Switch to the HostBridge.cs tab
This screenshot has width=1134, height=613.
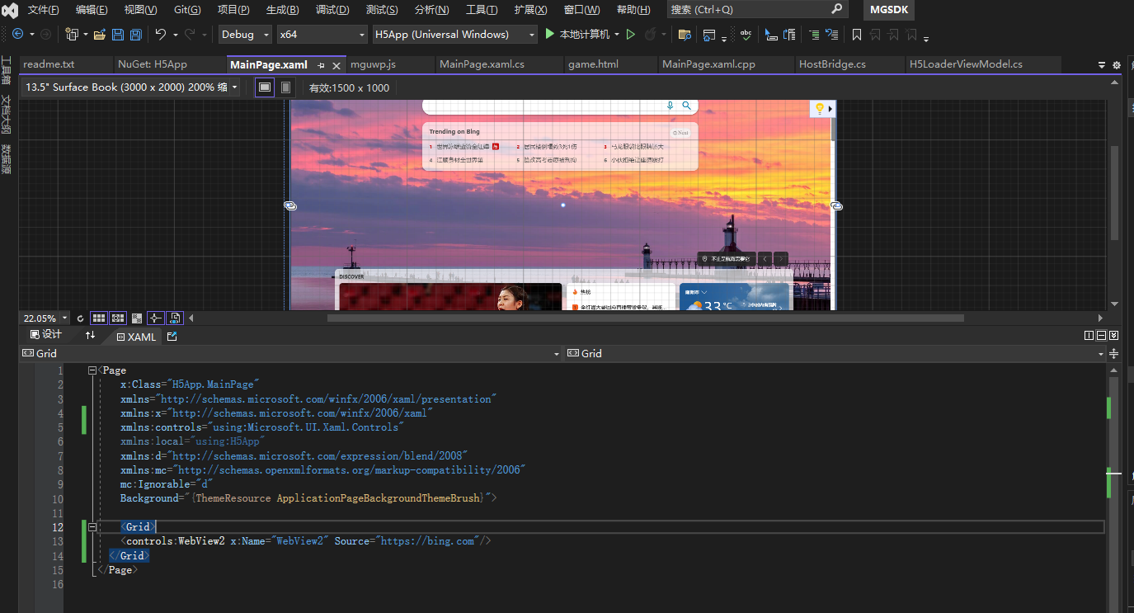tap(832, 64)
